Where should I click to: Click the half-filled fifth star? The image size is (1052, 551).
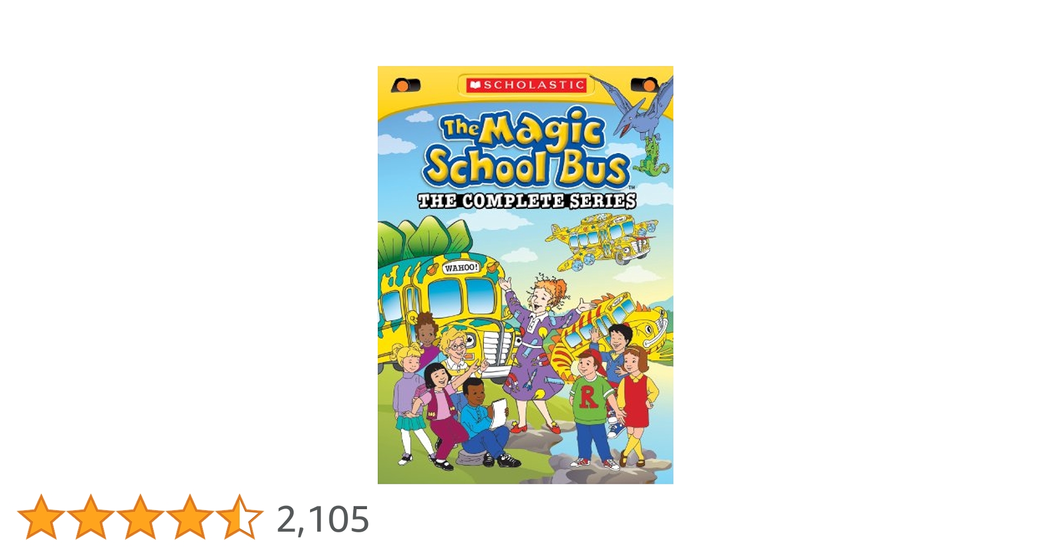click(239, 516)
